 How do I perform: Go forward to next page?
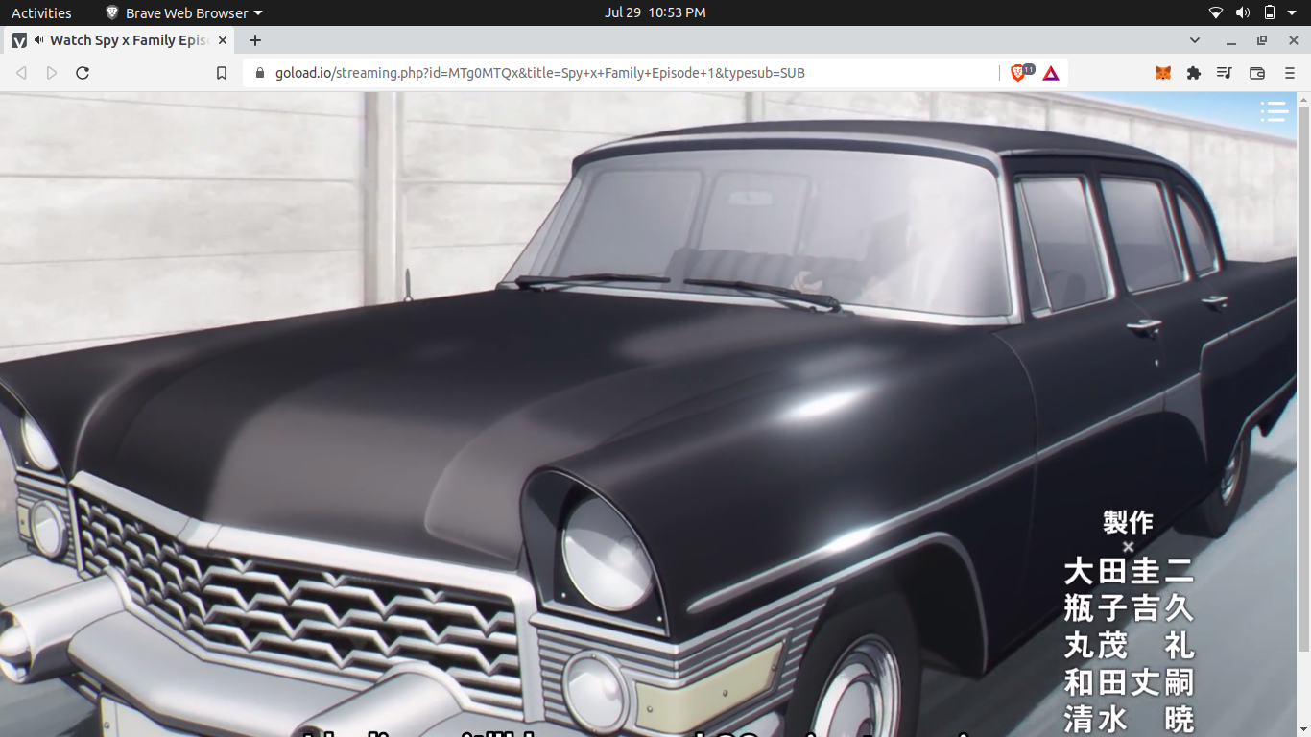pos(52,73)
